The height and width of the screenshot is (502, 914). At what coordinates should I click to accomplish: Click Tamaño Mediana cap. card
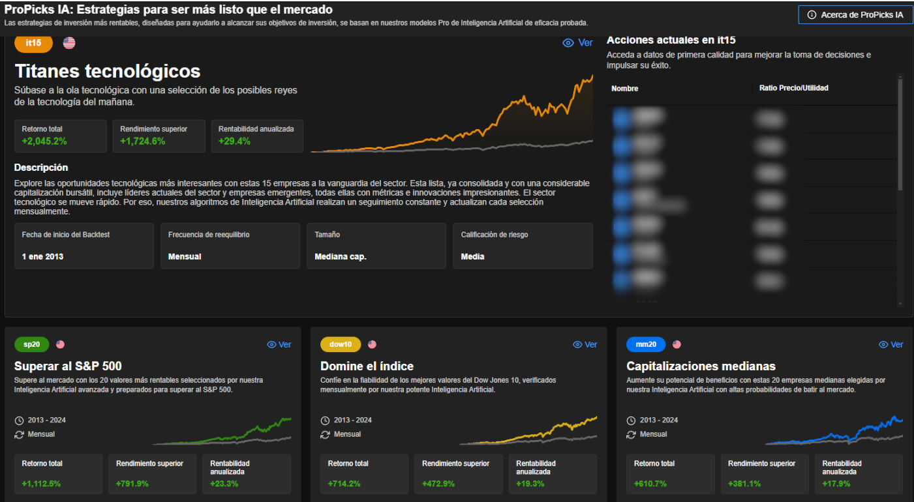click(376, 246)
